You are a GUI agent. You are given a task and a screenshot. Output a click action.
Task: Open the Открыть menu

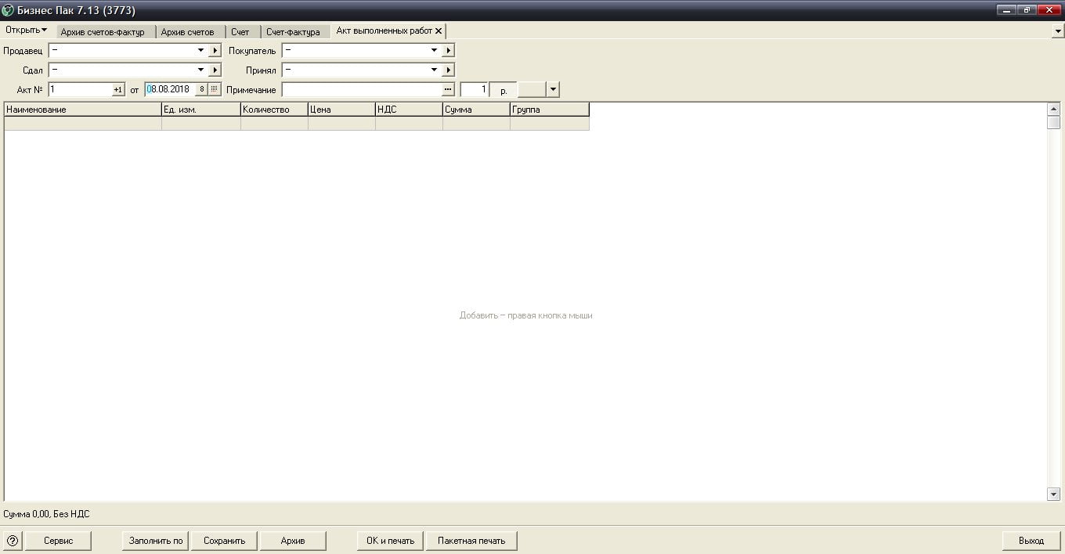[26, 31]
